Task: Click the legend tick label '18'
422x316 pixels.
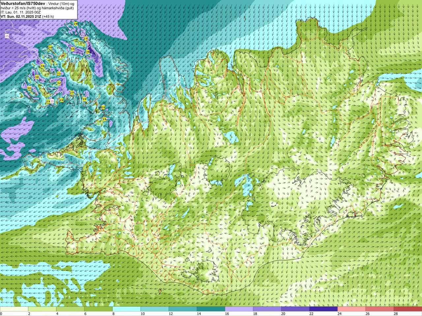Action: click(255, 314)
